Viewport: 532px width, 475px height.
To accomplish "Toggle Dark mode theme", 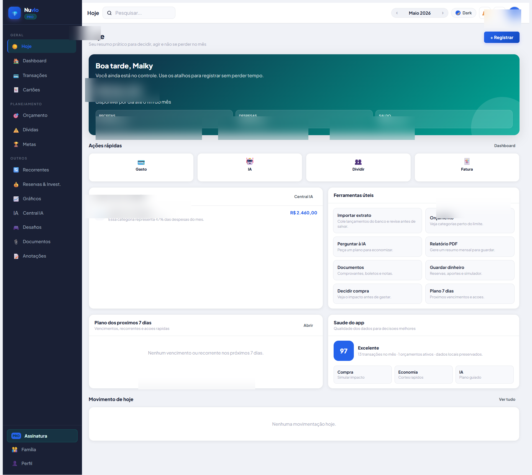I will (x=464, y=13).
